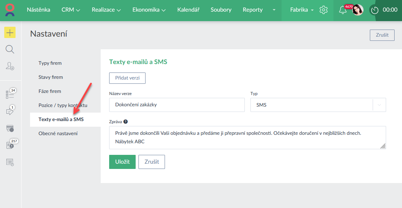Open search with the magnifier icon
The height and width of the screenshot is (208, 402).
10,49
